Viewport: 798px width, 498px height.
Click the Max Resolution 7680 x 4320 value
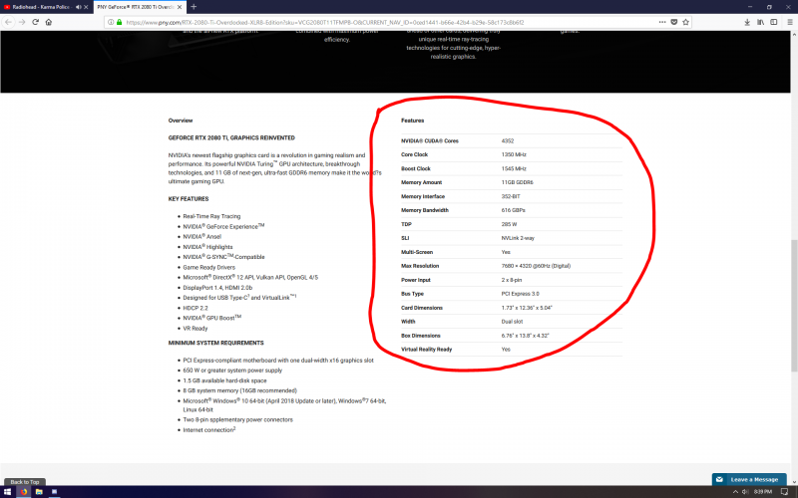coord(536,266)
